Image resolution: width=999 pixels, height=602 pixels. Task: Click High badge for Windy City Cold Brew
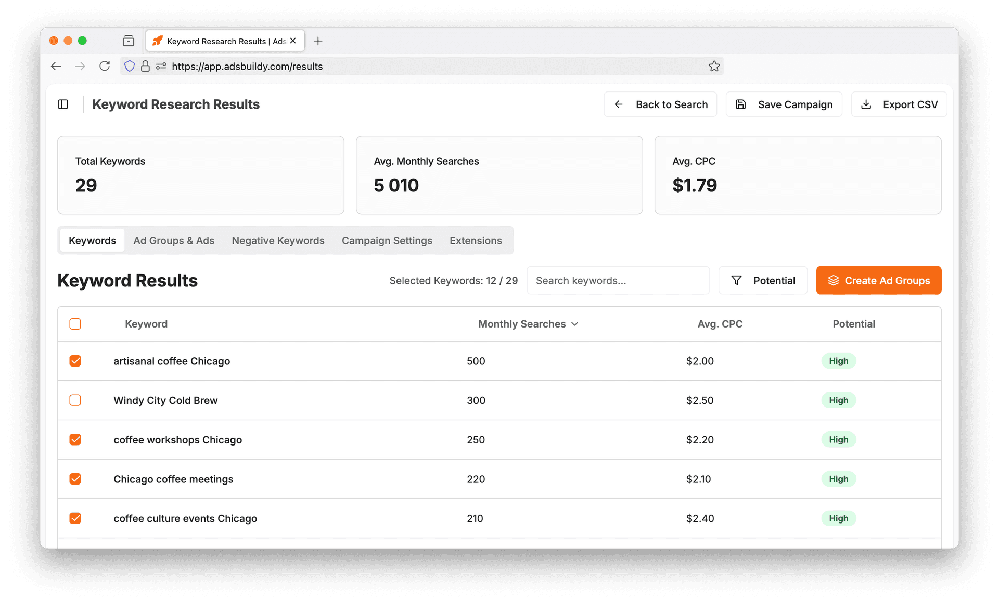tap(838, 400)
